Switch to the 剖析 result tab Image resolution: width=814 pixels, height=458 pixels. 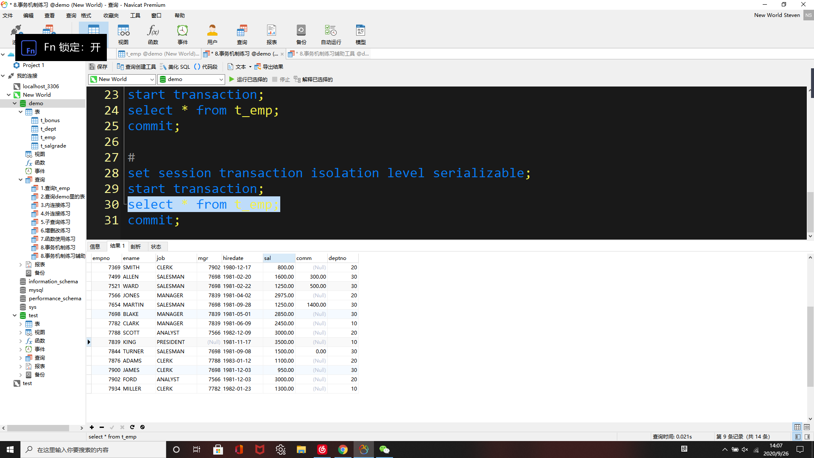[136, 246]
